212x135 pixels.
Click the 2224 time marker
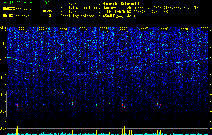[x=83, y=29]
